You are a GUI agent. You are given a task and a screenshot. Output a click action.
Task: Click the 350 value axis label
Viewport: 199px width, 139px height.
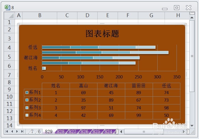click(x=177, y=77)
